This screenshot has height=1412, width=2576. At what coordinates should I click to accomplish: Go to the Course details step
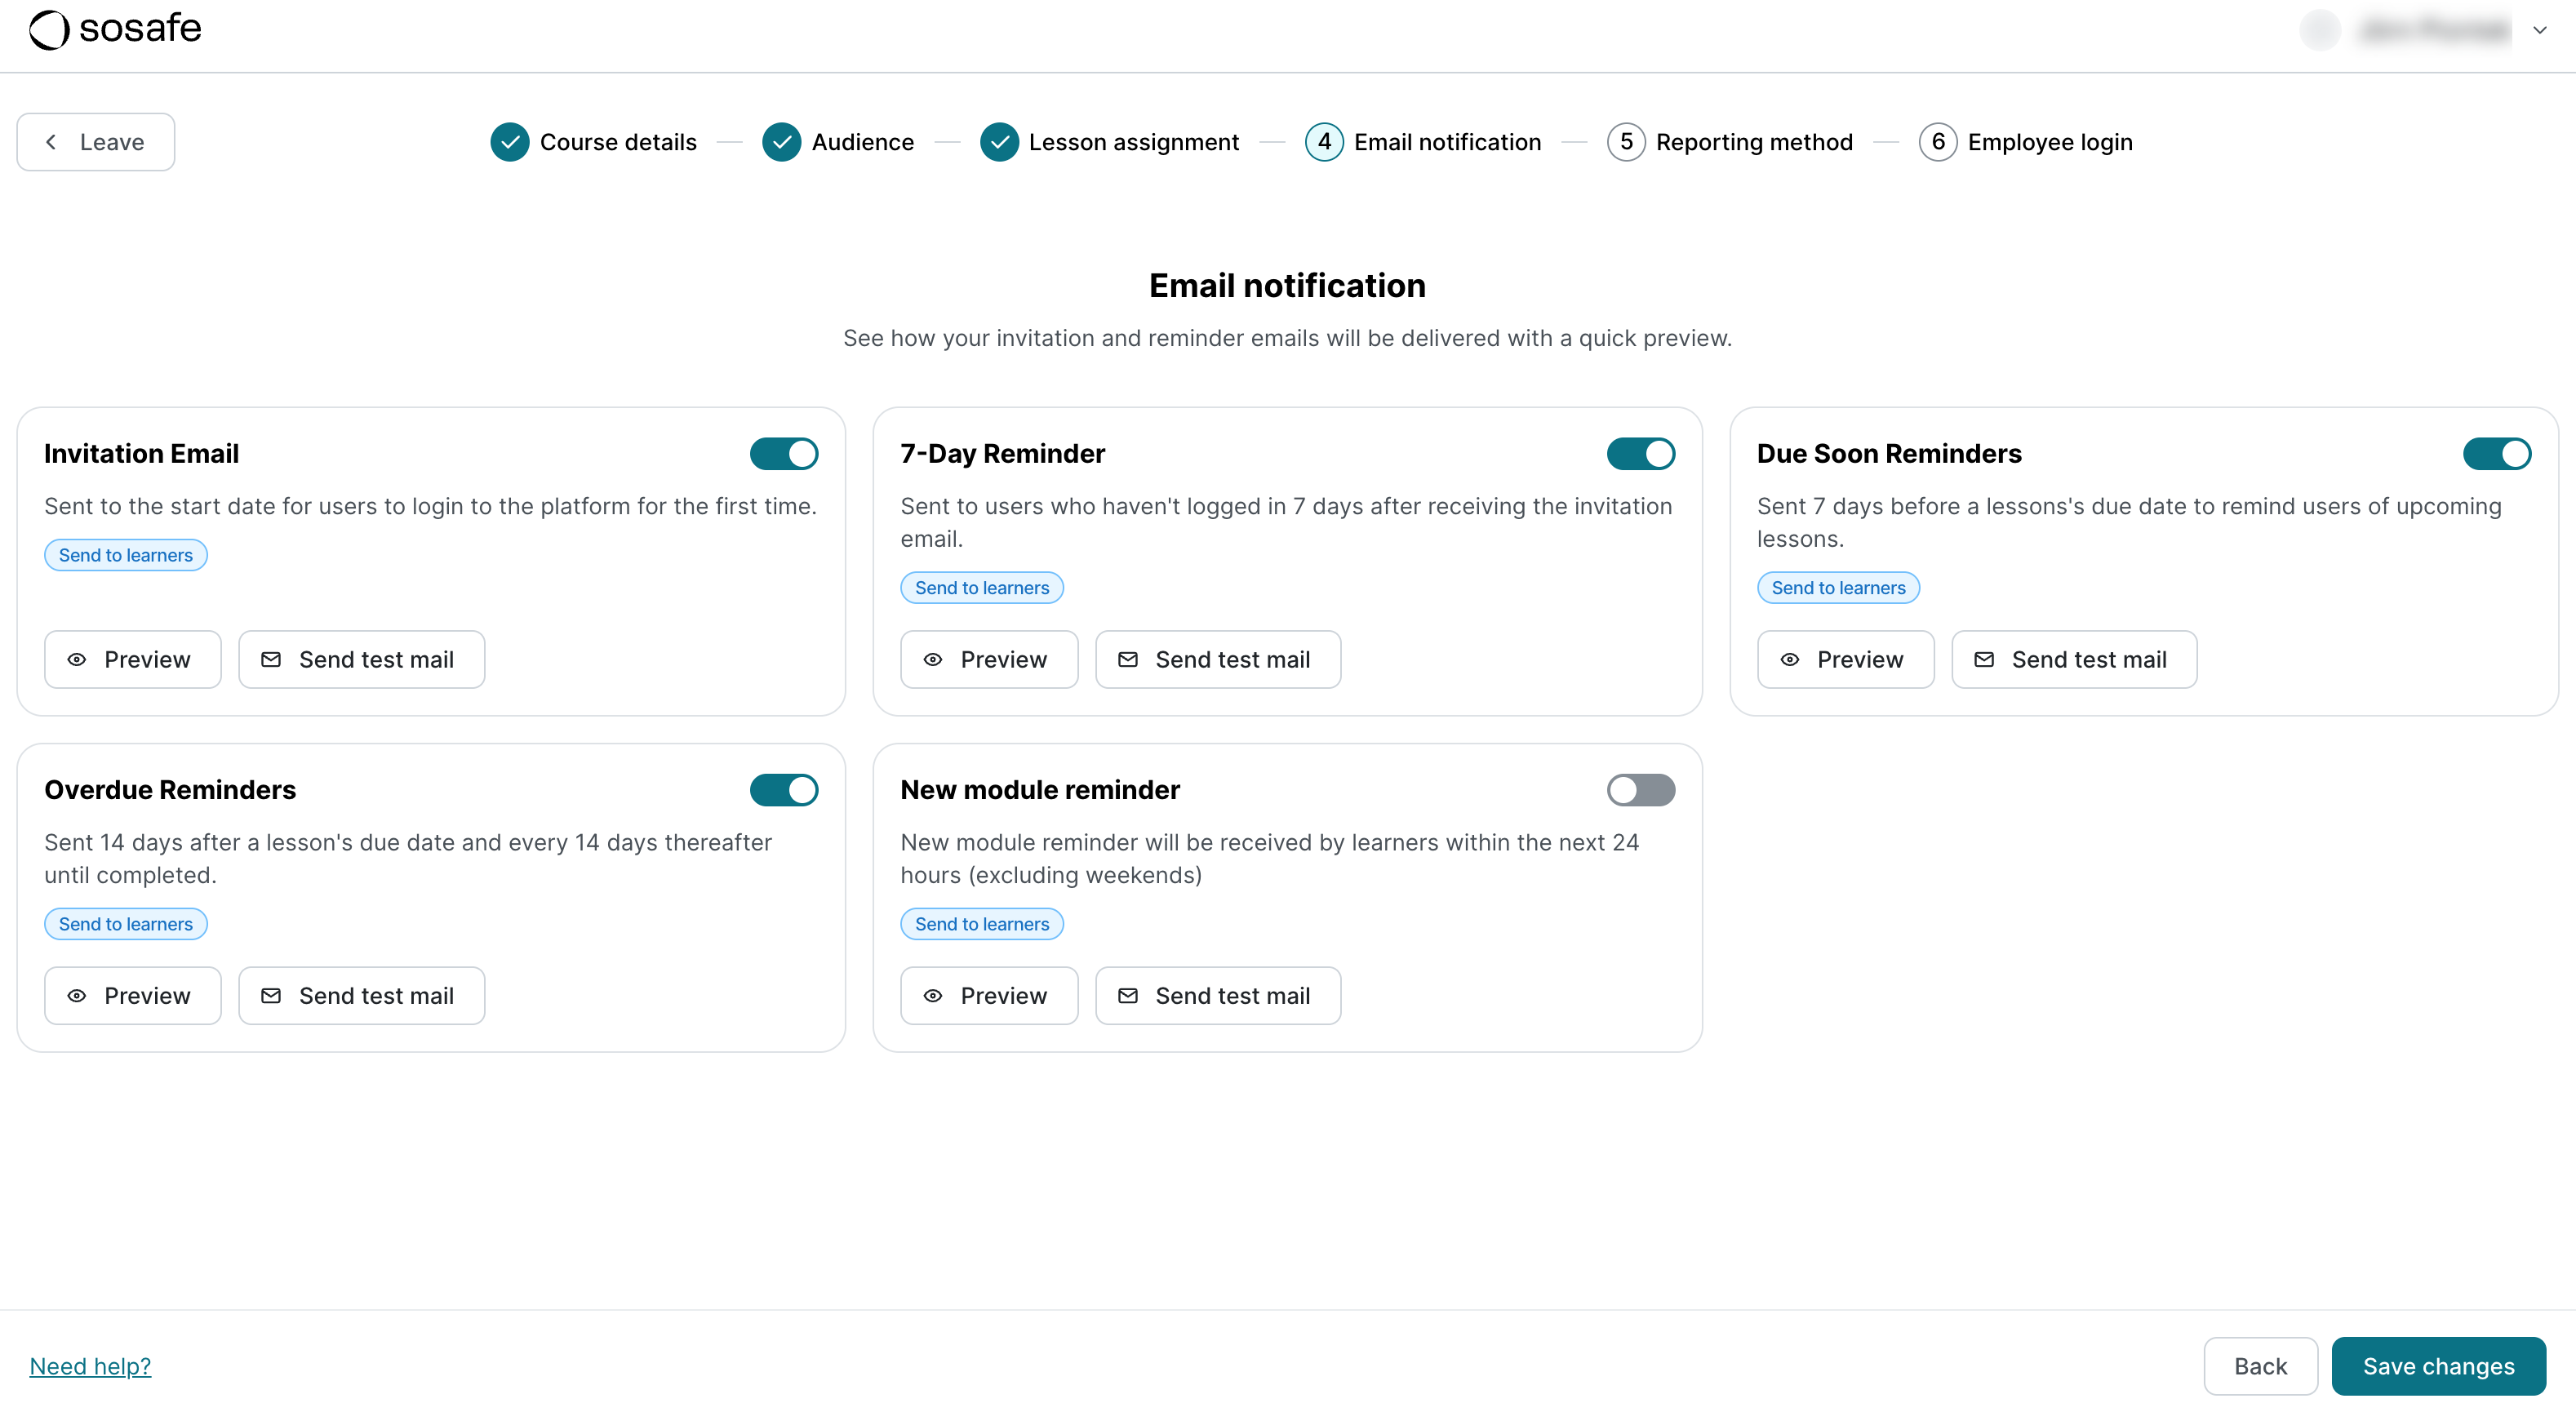pyautogui.click(x=593, y=142)
